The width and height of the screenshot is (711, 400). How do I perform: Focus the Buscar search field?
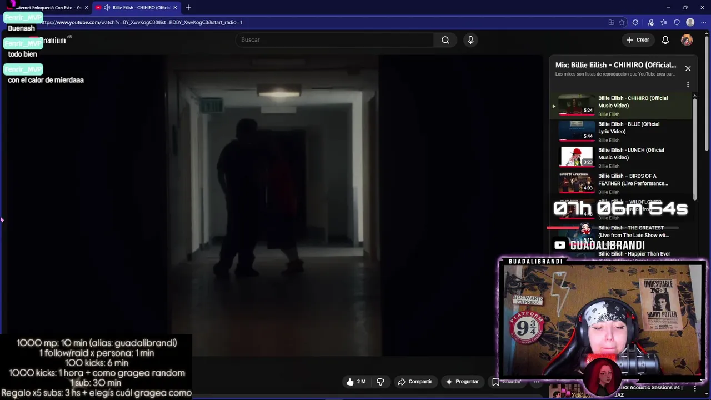click(335, 40)
